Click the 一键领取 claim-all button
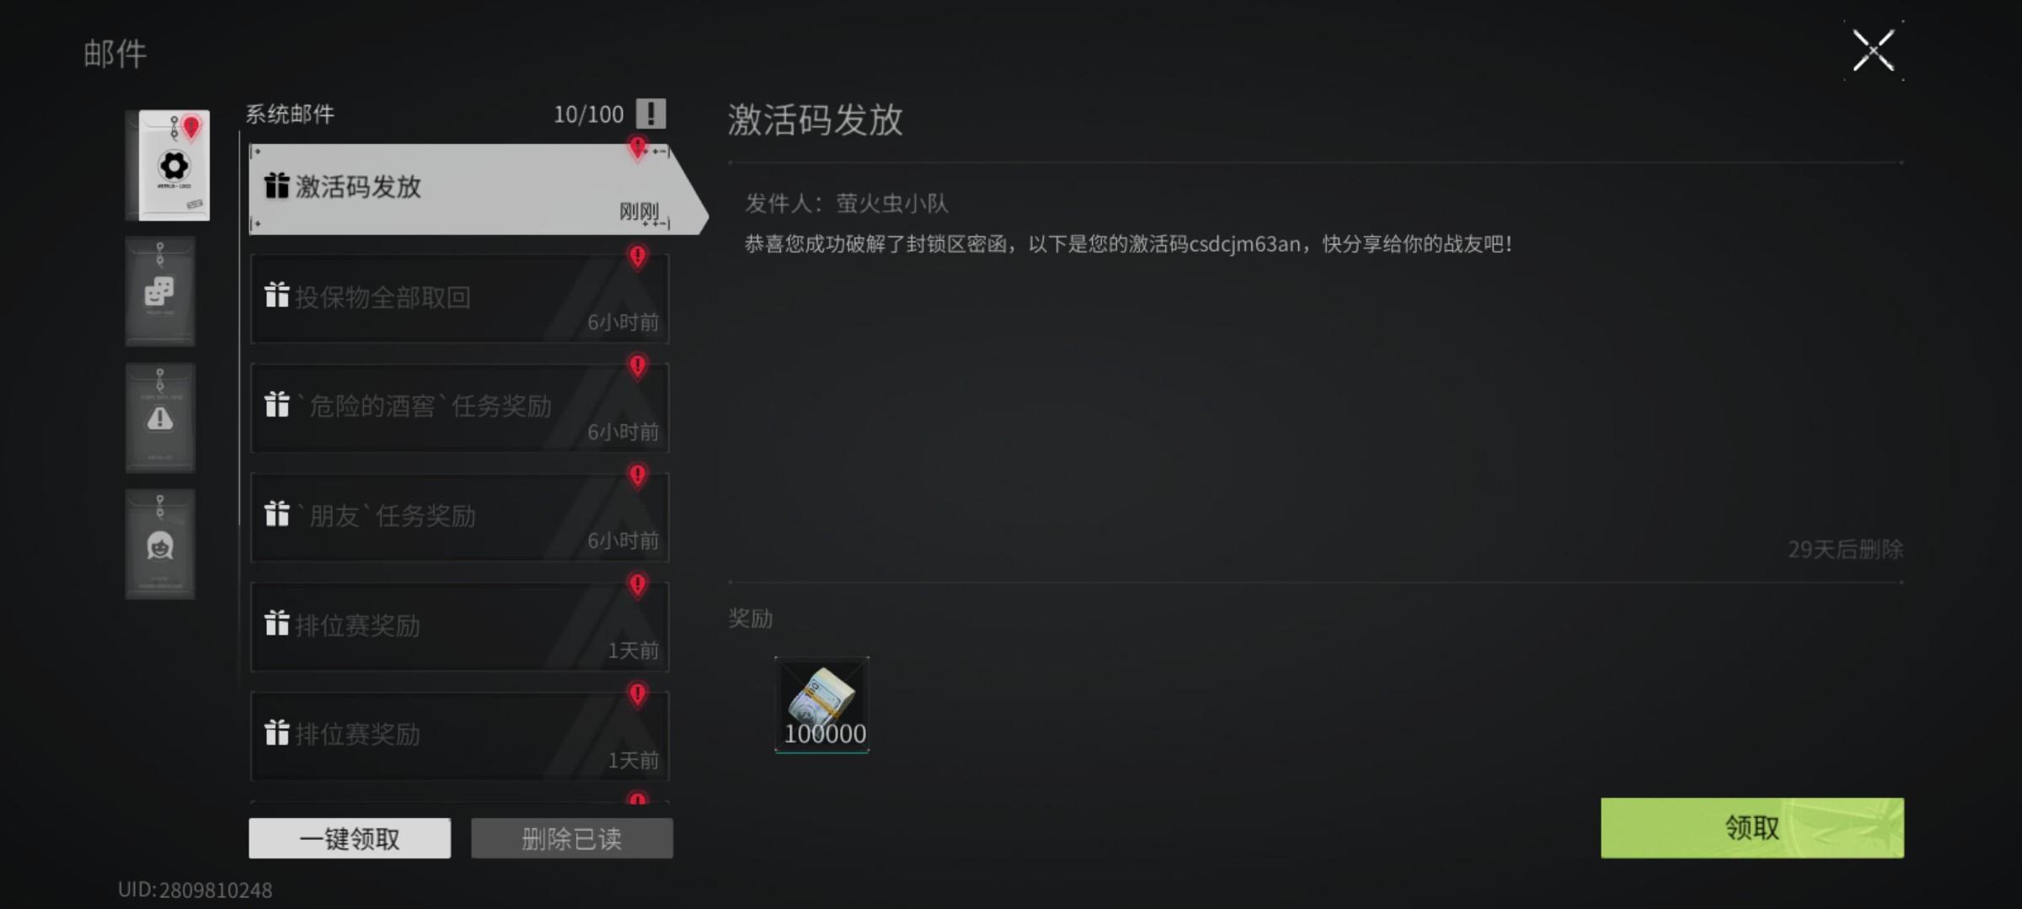 350,838
